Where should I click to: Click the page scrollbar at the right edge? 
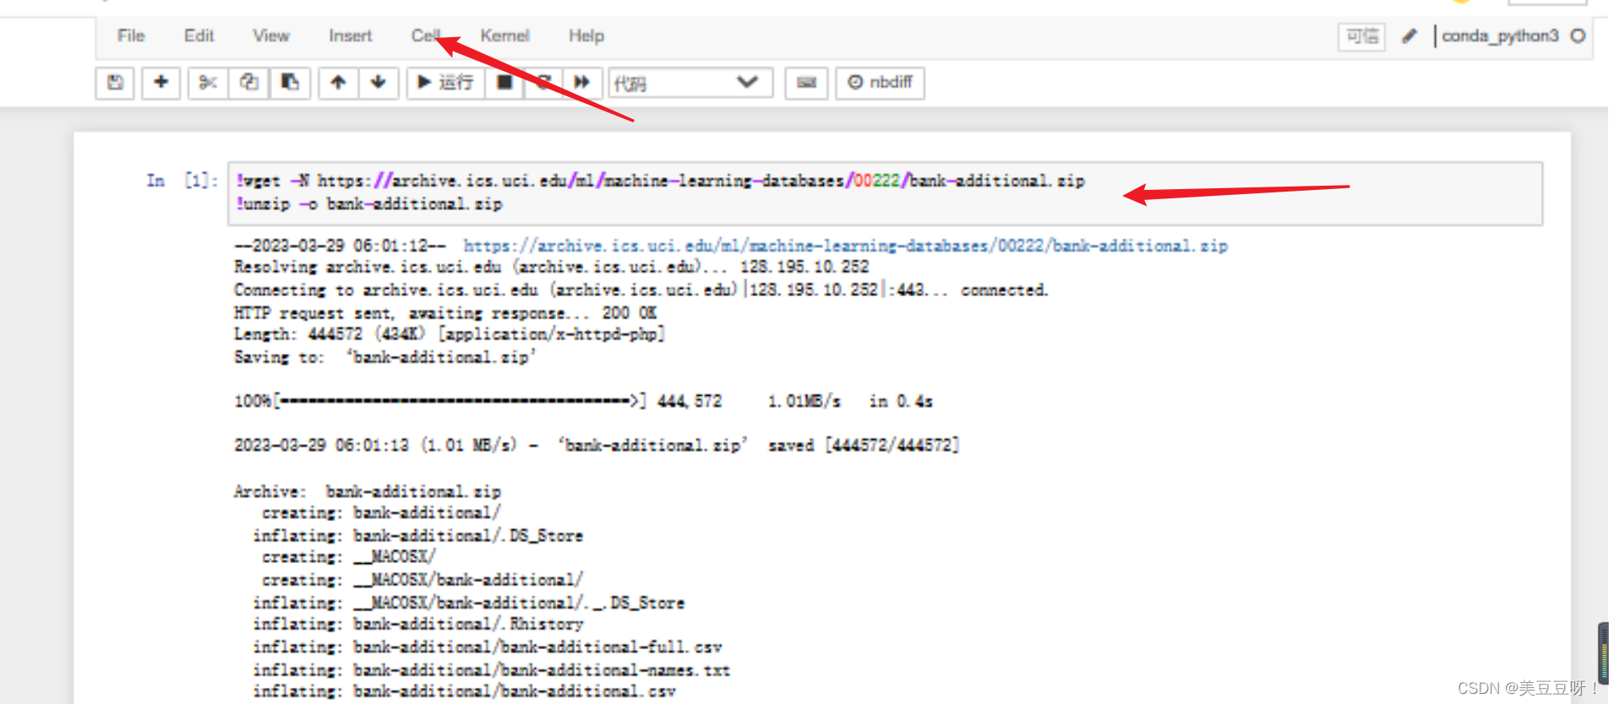pyautogui.click(x=1602, y=653)
